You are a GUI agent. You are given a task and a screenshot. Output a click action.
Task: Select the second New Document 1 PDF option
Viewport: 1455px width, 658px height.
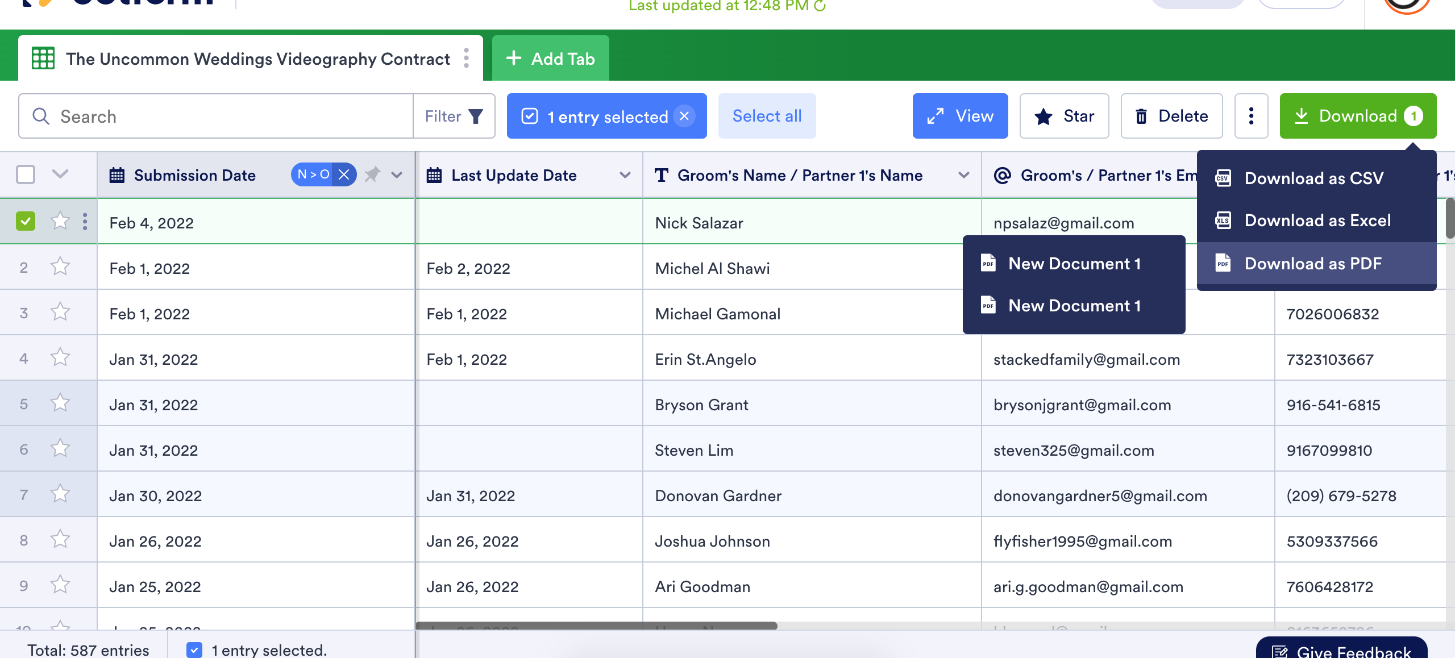pos(1074,305)
